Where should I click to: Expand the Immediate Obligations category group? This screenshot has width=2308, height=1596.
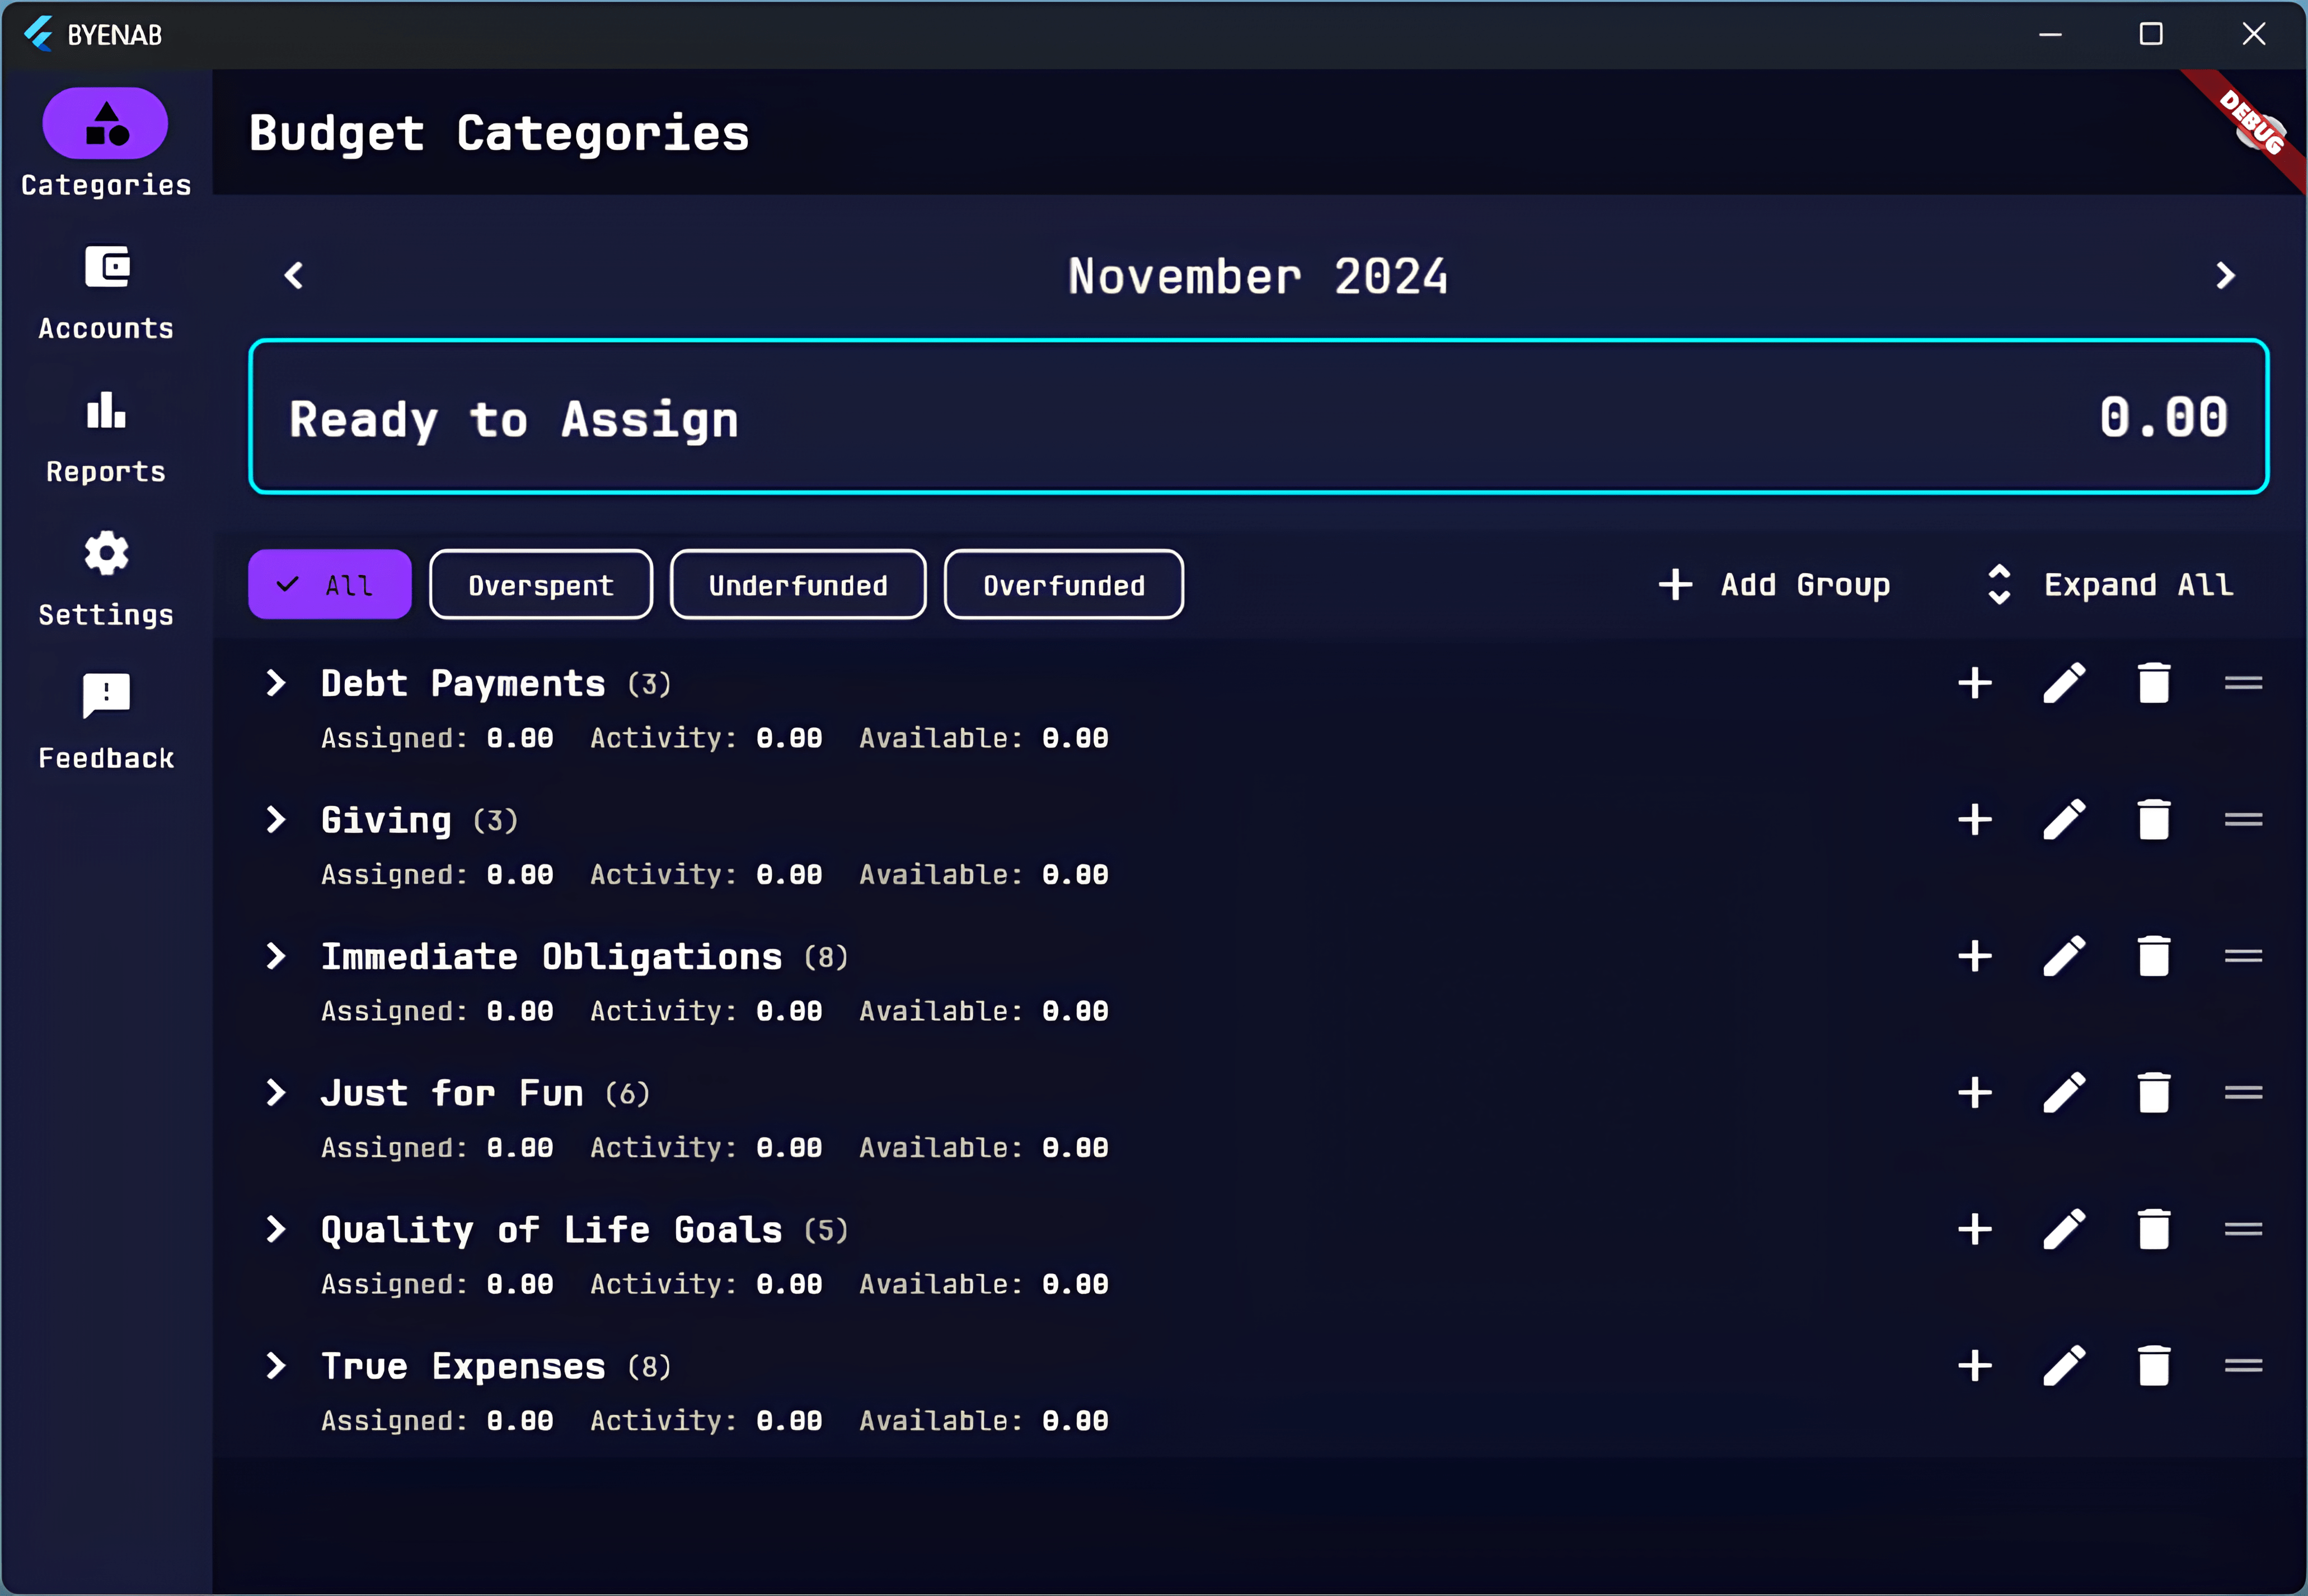coord(277,956)
